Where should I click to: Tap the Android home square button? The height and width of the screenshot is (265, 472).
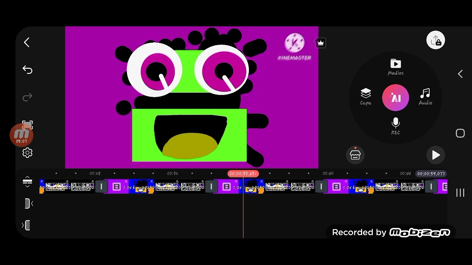click(x=460, y=133)
